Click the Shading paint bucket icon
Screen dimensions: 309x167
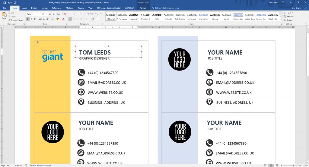(92, 19)
